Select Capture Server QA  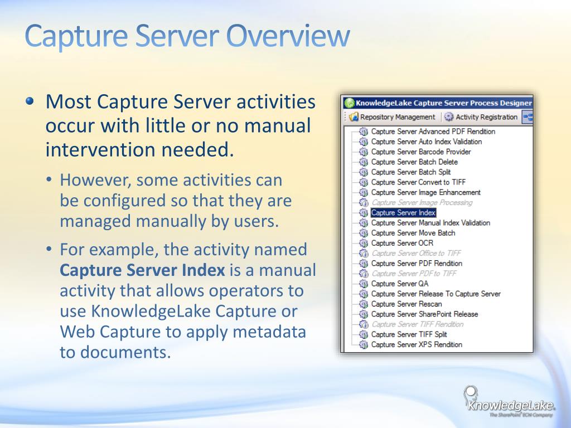pyautogui.click(x=399, y=284)
